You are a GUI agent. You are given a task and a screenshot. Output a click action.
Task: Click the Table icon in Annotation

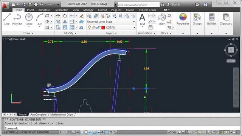(x=150, y=28)
